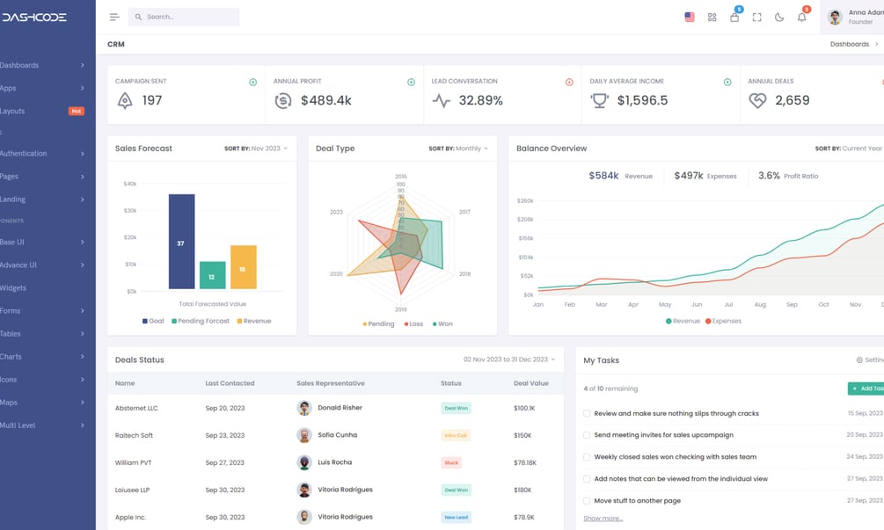This screenshot has height=530, width=884.
Task: Click the blue Goal bar labeled 37
Action: [181, 242]
